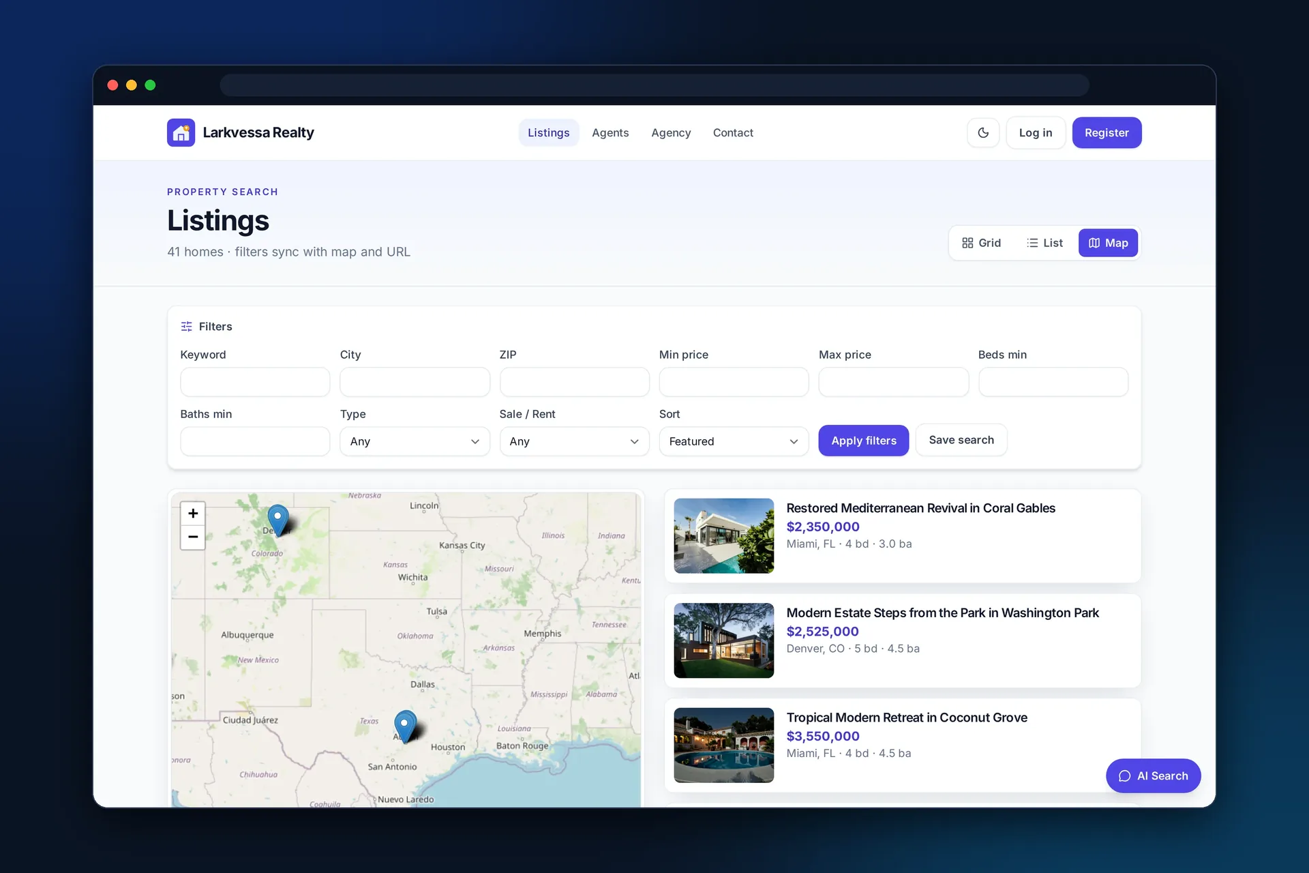This screenshot has height=873, width=1309.
Task: Switch to List view
Action: click(1044, 243)
